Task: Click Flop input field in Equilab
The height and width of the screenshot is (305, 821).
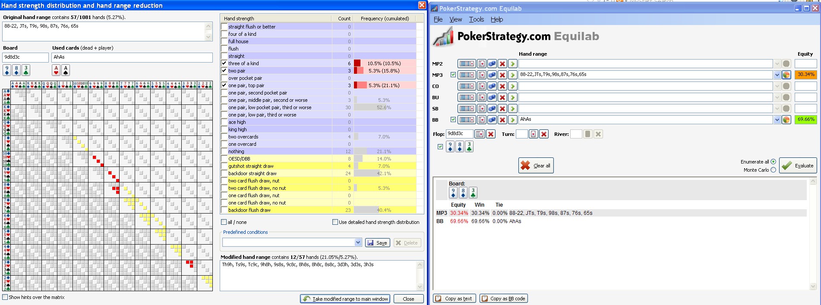Action: (x=459, y=134)
